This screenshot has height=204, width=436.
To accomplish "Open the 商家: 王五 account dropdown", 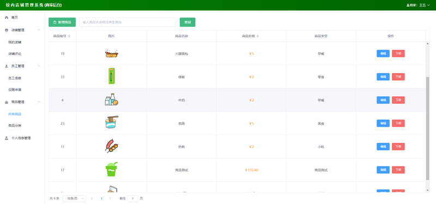I will [418, 5].
